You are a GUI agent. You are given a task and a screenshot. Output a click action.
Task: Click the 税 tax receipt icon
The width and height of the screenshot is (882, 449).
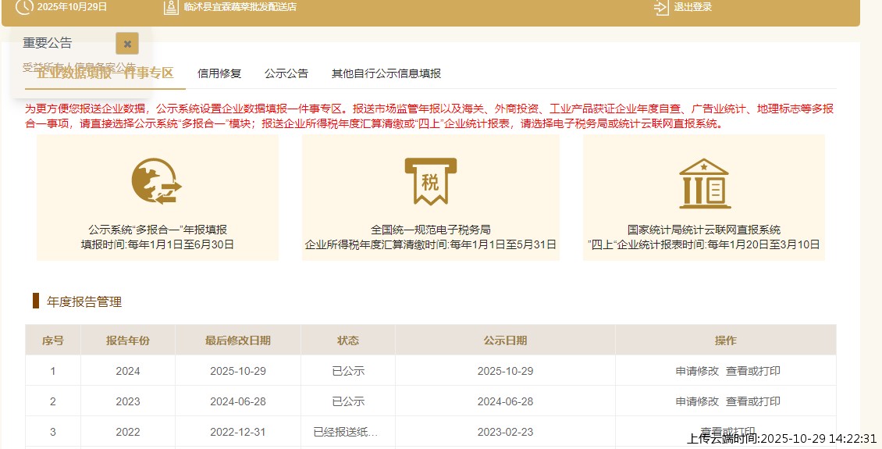430,181
